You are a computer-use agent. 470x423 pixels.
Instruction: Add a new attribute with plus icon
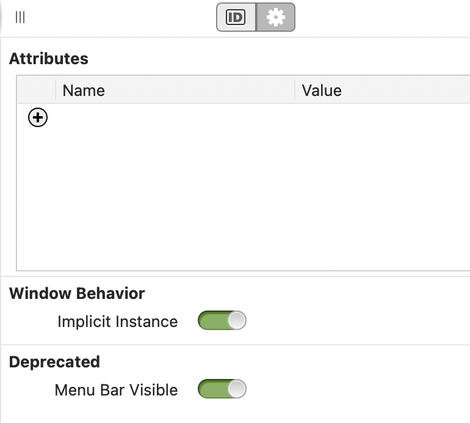pos(38,117)
